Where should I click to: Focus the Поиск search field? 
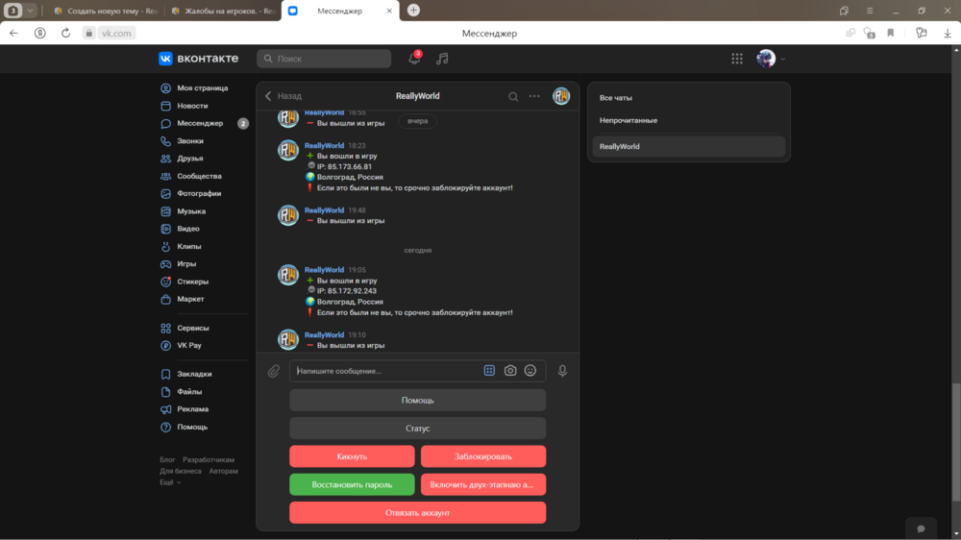click(x=324, y=59)
